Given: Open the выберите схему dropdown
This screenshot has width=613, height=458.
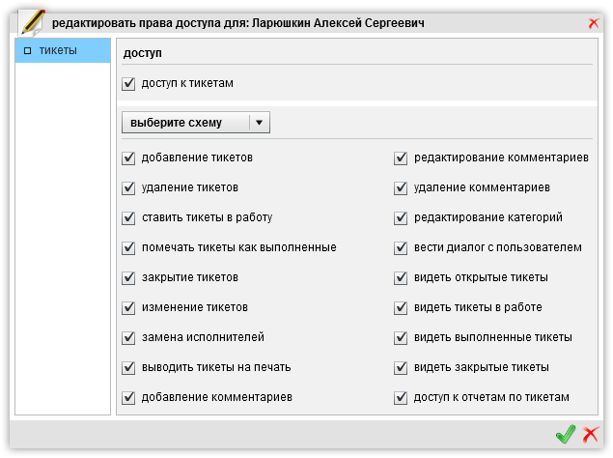Looking at the screenshot, I should pos(184,123).
